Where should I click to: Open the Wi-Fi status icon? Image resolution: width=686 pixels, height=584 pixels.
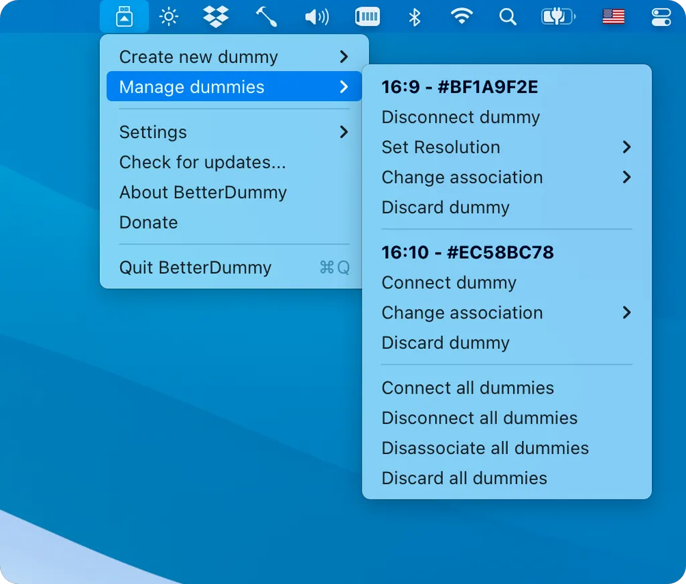click(x=462, y=17)
